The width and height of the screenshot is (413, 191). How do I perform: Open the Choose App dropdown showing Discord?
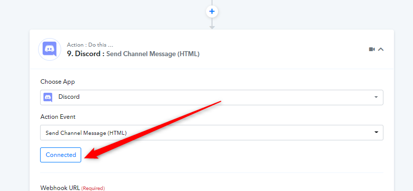(x=212, y=97)
